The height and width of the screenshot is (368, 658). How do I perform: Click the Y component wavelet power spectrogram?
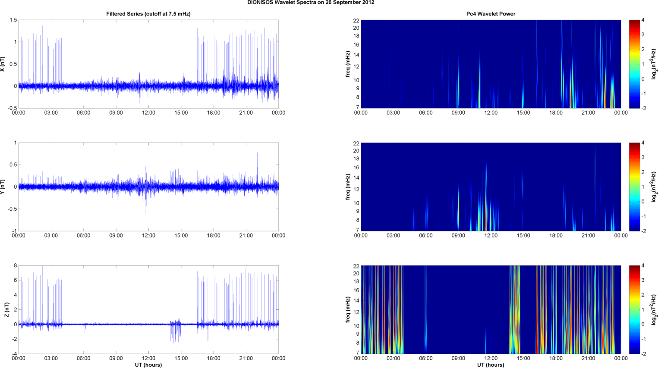point(491,187)
